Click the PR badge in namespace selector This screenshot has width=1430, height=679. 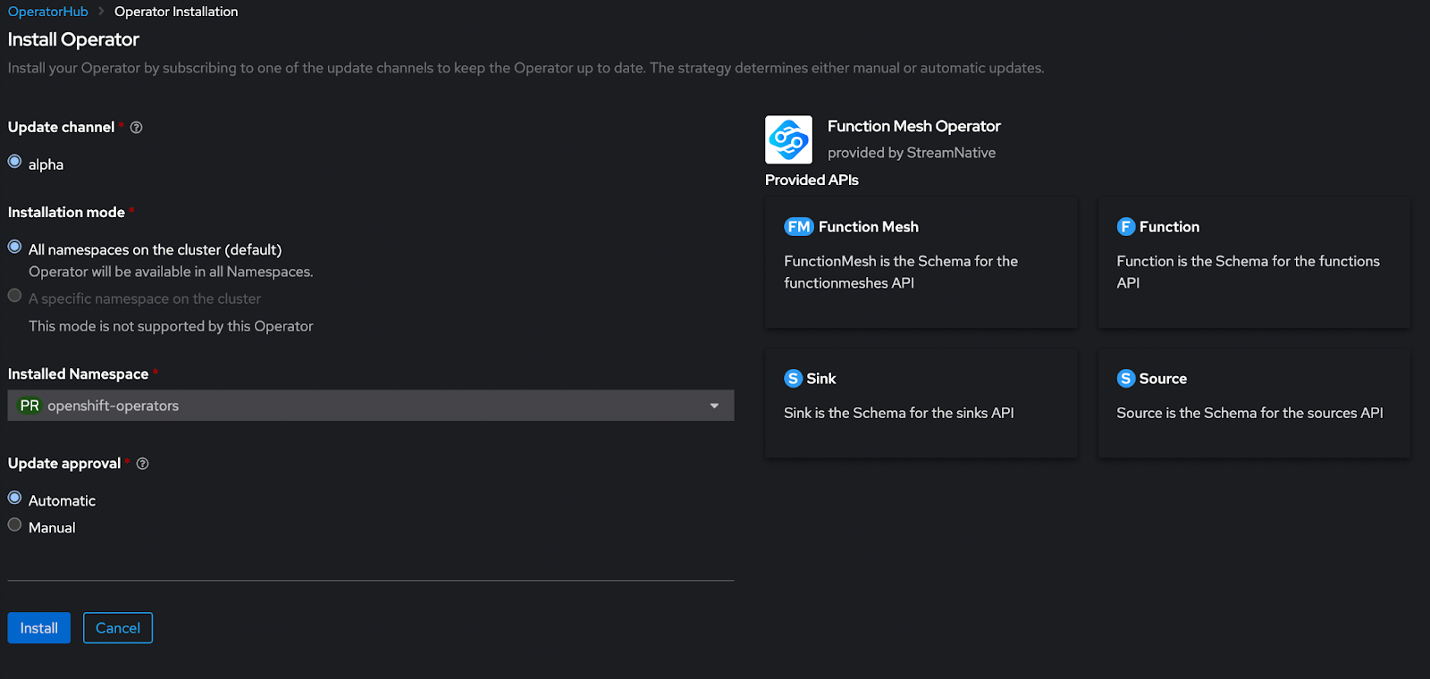[29, 406]
